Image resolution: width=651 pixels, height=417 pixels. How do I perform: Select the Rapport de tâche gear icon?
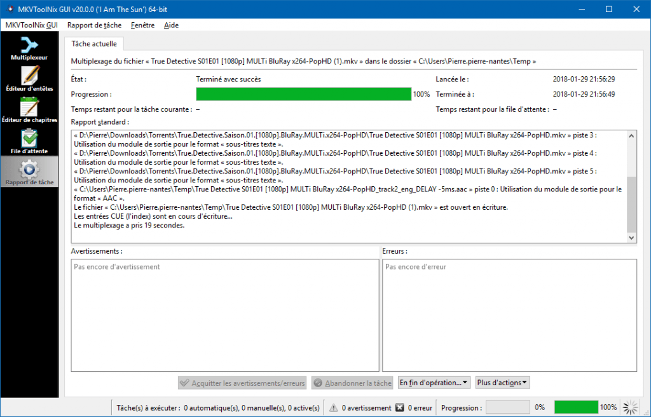[29, 172]
